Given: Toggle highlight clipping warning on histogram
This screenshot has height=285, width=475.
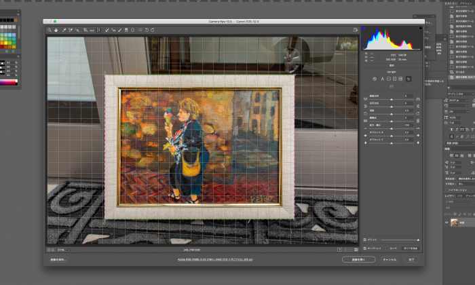Looking at the screenshot, I should (x=420, y=28).
